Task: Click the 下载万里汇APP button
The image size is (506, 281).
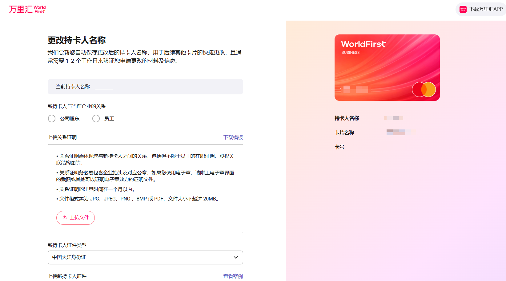Action: [480, 9]
